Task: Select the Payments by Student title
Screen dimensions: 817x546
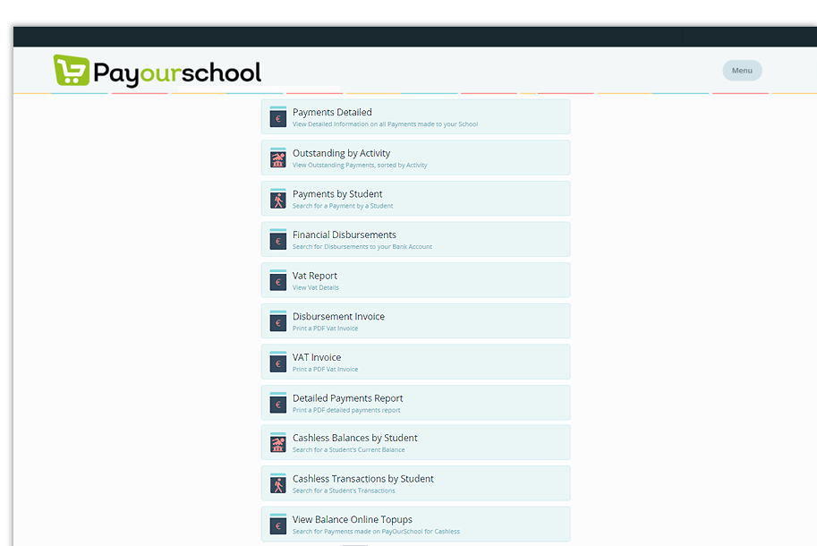Action: 337,194
